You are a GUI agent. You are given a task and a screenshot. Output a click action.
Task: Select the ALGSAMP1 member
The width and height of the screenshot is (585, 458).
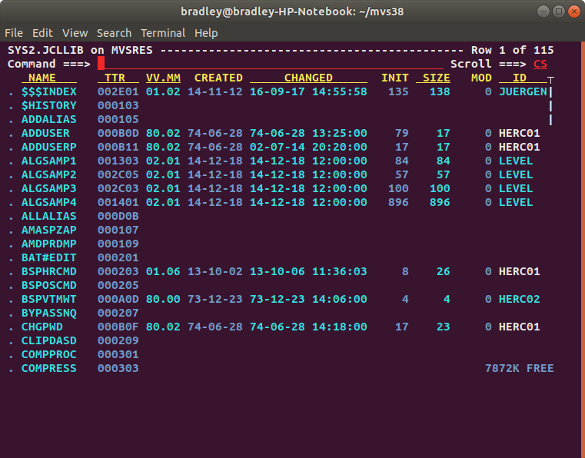[x=49, y=161]
